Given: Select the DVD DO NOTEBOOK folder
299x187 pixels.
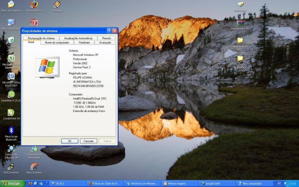Looking at the screenshot, I should tap(240, 62).
